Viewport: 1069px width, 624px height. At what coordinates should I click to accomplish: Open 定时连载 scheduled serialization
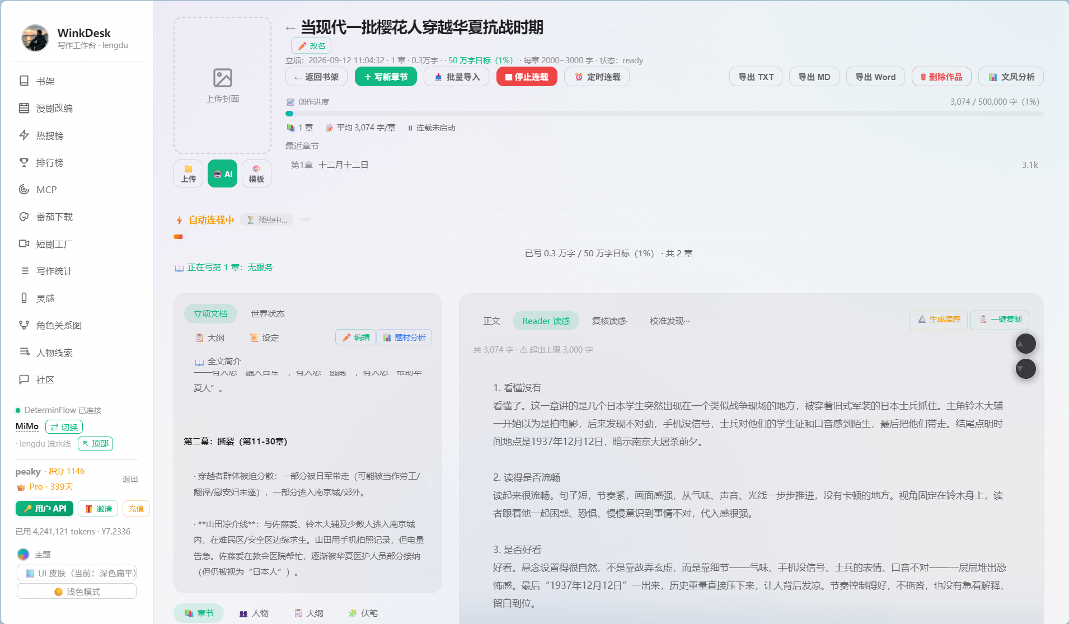(x=597, y=77)
